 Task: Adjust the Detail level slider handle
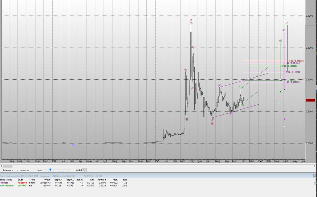[50, 170]
